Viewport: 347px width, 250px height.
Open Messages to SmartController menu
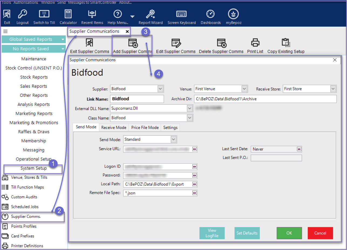pos(92,2)
